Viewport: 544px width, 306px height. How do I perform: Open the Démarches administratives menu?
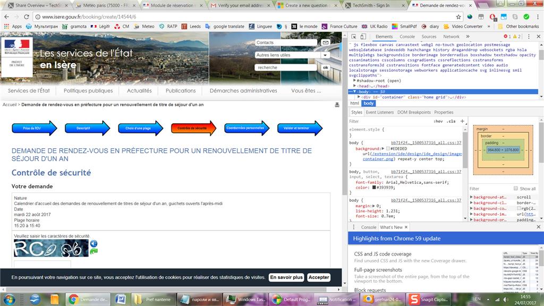point(243,90)
